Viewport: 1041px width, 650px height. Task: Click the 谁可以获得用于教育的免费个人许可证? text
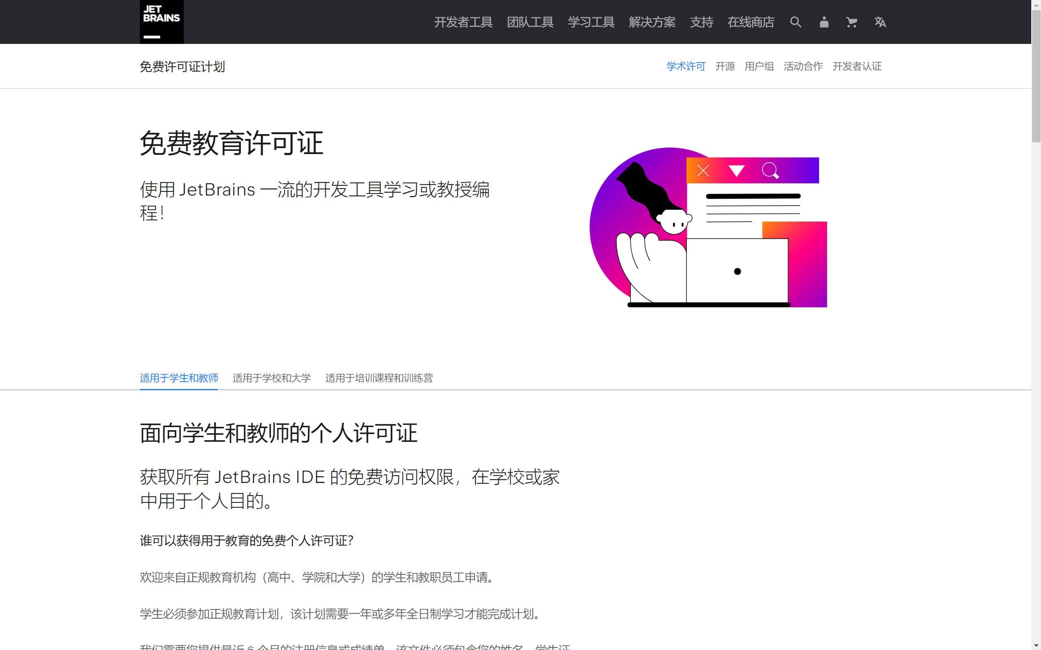[246, 540]
